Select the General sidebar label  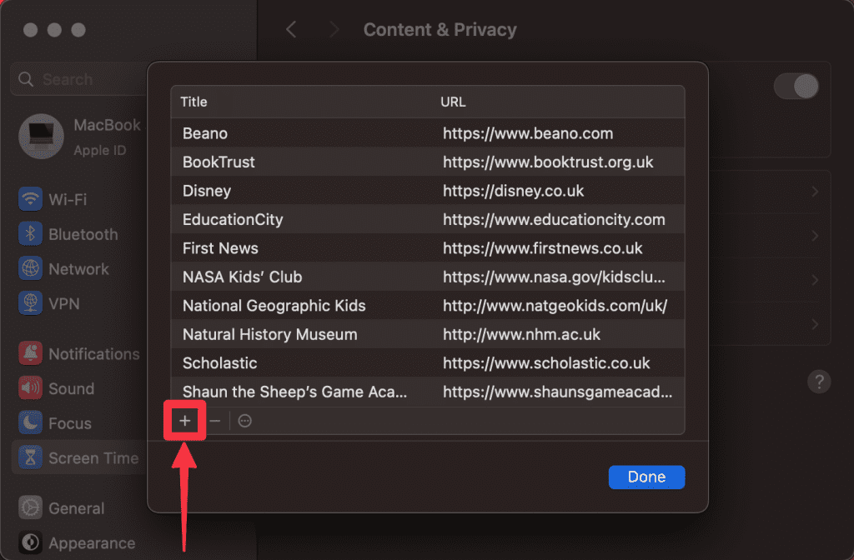[x=77, y=508]
